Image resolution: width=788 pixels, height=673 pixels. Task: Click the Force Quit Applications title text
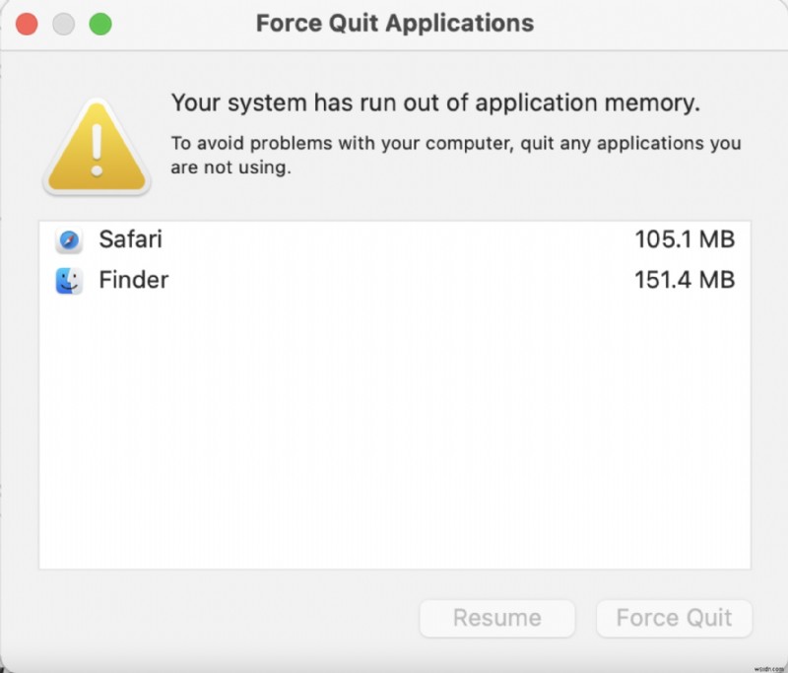tap(394, 23)
